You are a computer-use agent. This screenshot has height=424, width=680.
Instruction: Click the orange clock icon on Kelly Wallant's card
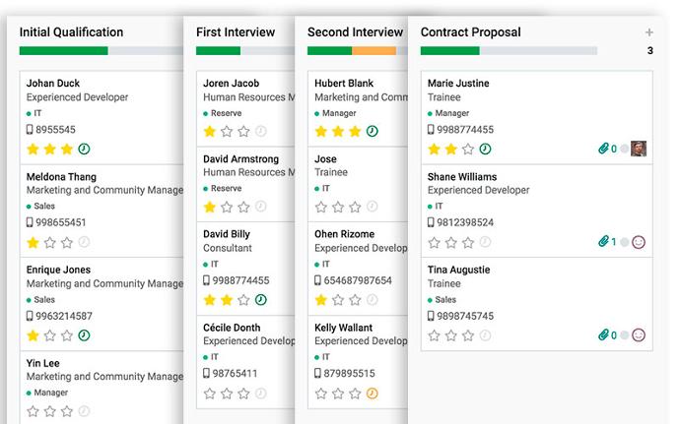[373, 394]
